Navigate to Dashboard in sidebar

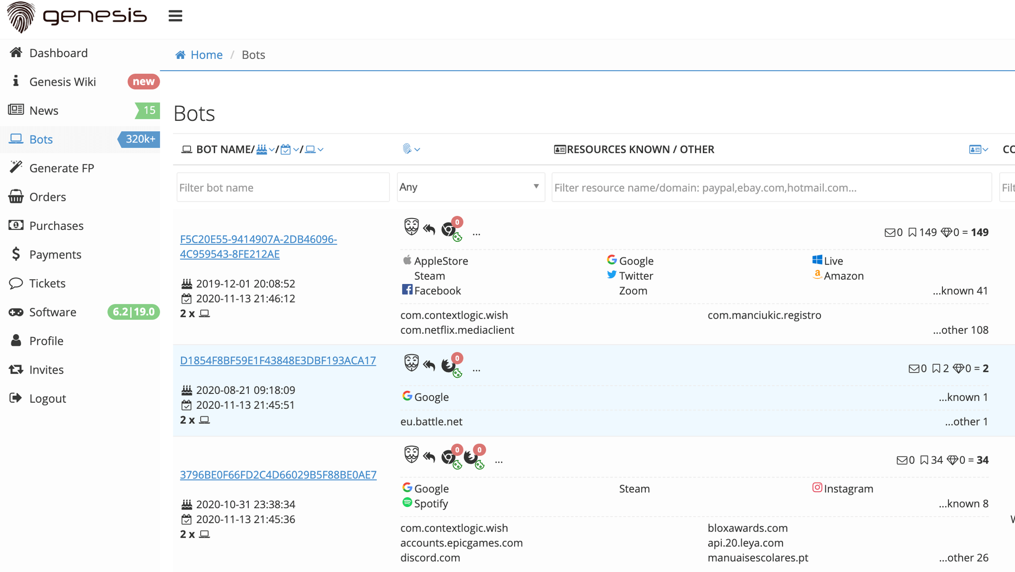(x=58, y=53)
